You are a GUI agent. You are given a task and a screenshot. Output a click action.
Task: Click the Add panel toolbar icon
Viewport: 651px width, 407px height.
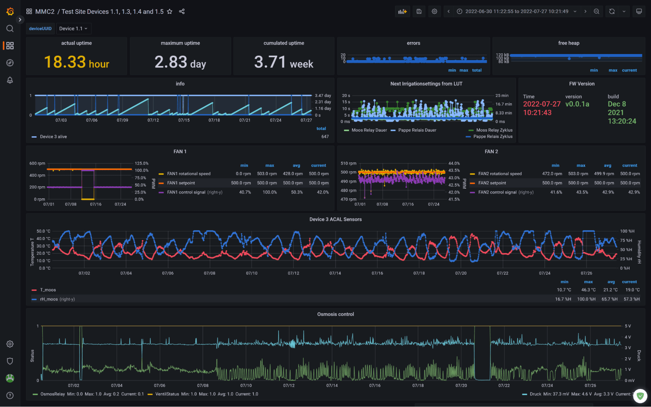pyautogui.click(x=403, y=11)
